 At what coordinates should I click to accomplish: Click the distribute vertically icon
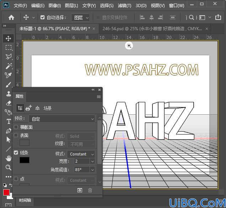(x=172, y=17)
